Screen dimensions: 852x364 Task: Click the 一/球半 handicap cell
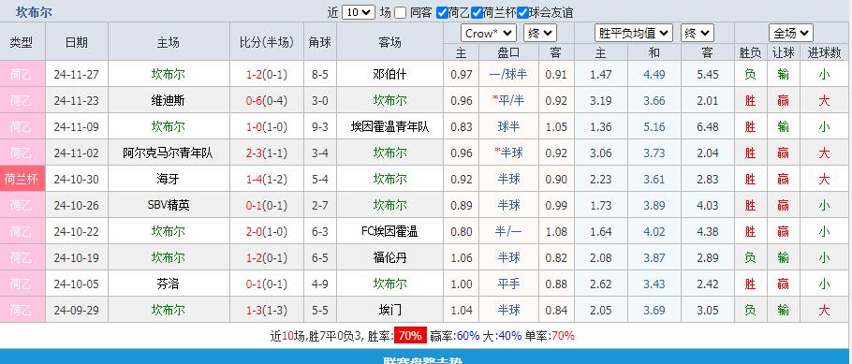tap(508, 75)
